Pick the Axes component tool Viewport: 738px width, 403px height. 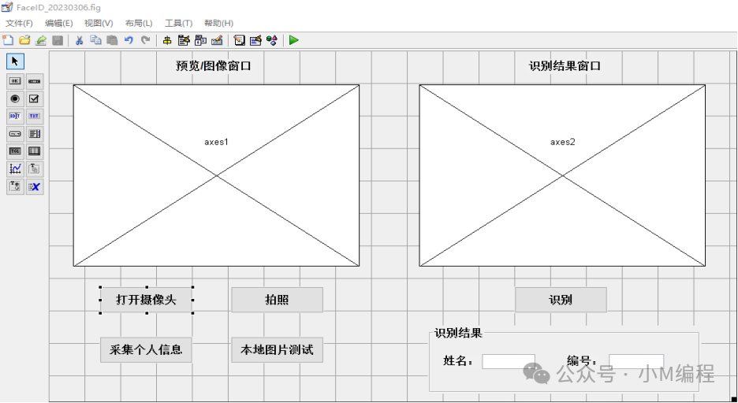pos(15,169)
